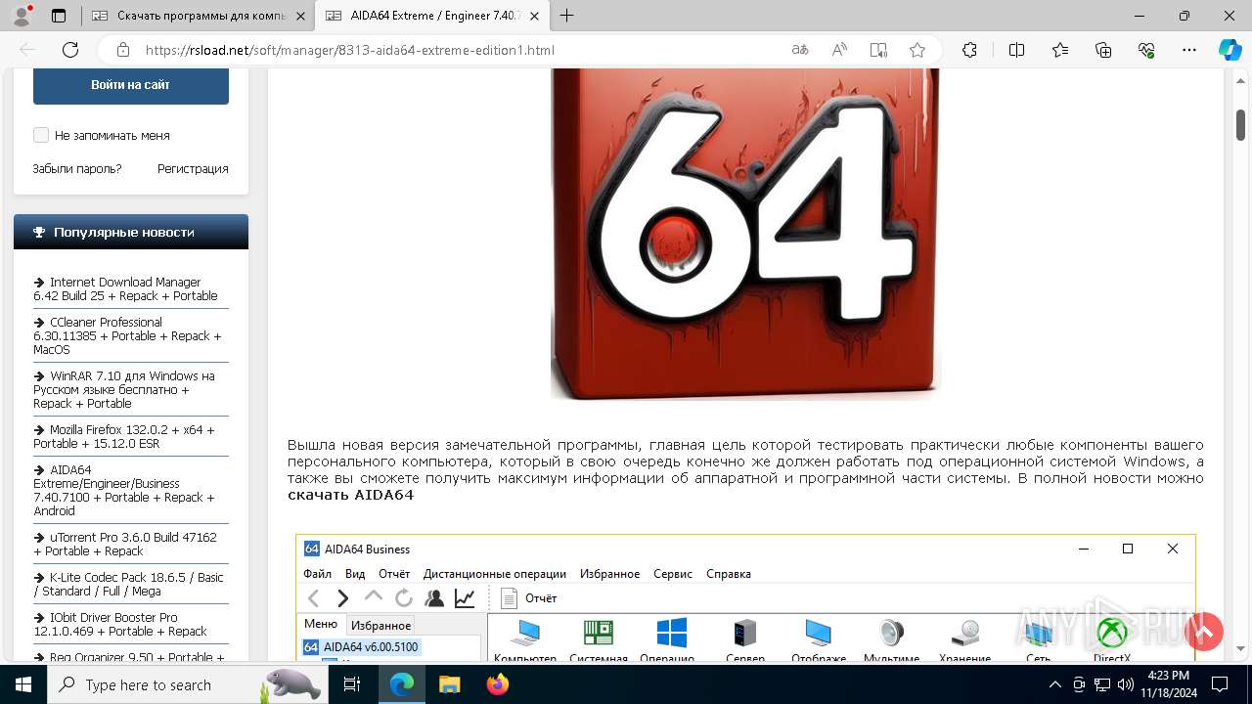
Task: Refresh the page with reload icon
Action: point(70,50)
